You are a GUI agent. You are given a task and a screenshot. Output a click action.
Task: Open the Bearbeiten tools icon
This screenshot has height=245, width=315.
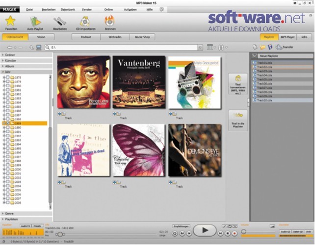coord(60,22)
